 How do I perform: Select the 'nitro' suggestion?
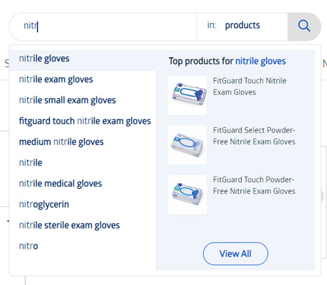coord(83,246)
